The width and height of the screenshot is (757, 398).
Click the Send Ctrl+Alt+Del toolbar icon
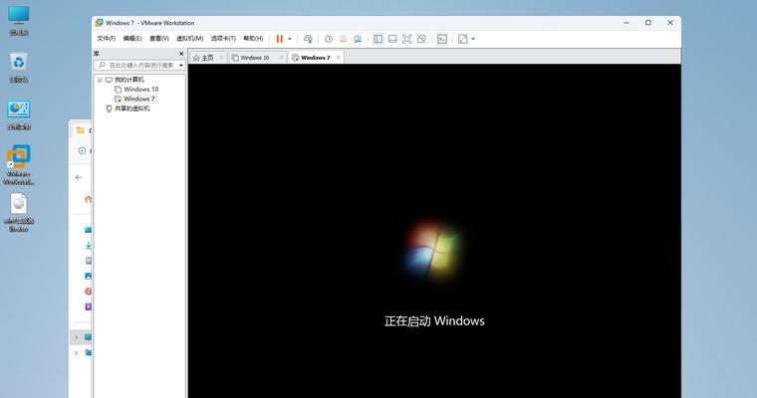pyautogui.click(x=308, y=39)
